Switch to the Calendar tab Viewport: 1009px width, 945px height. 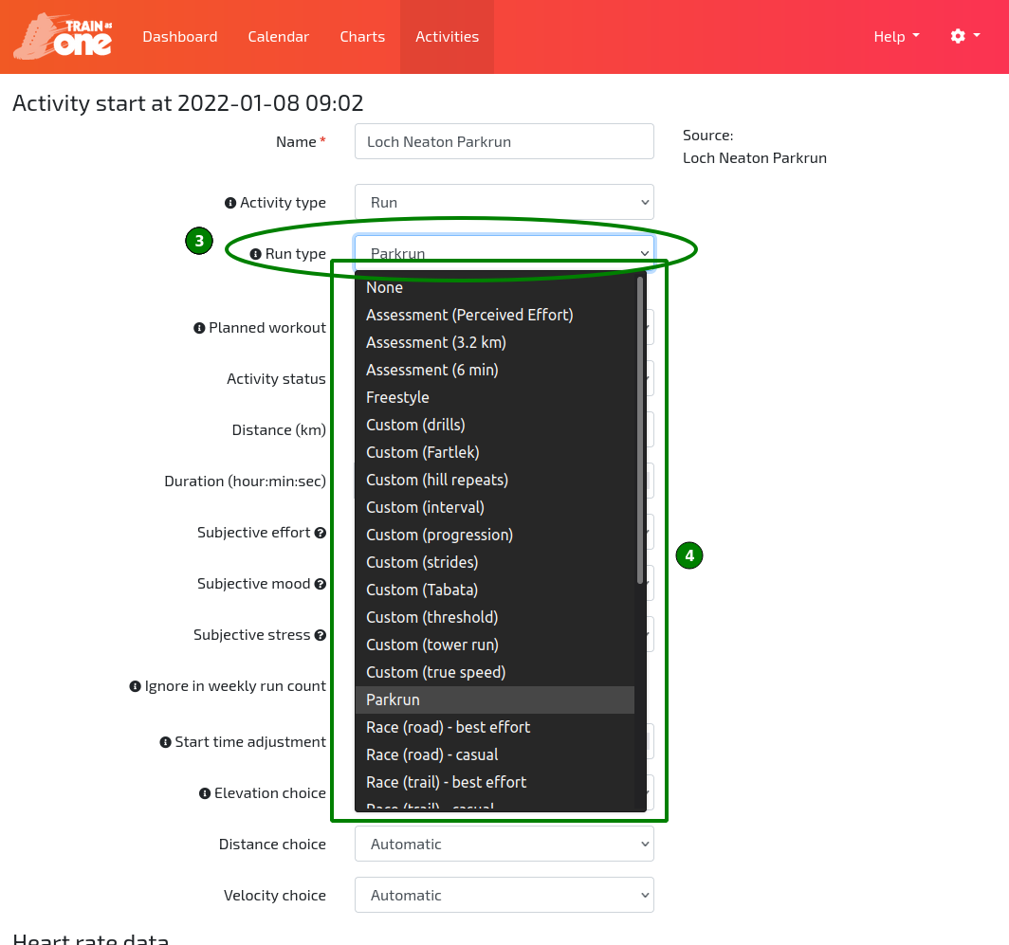[278, 36]
